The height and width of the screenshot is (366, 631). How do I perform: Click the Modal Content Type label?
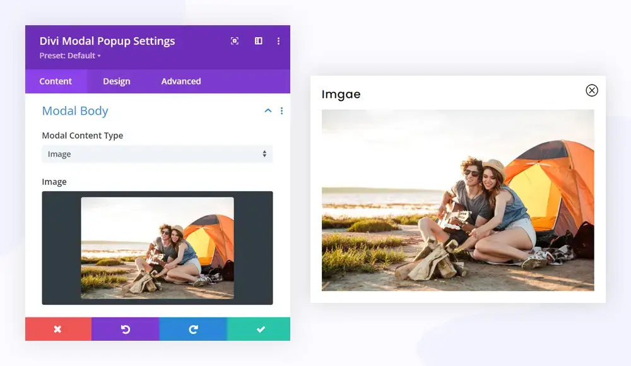pos(83,135)
